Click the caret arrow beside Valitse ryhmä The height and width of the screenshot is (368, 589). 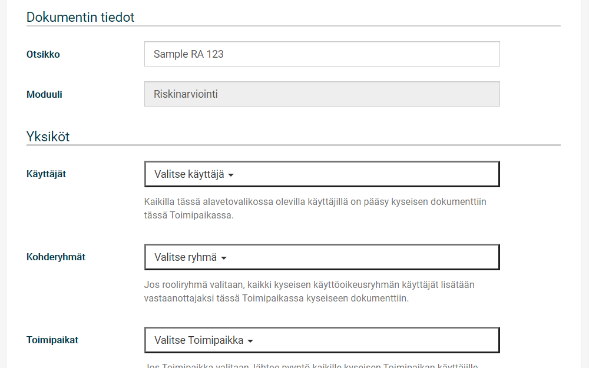[x=224, y=258]
